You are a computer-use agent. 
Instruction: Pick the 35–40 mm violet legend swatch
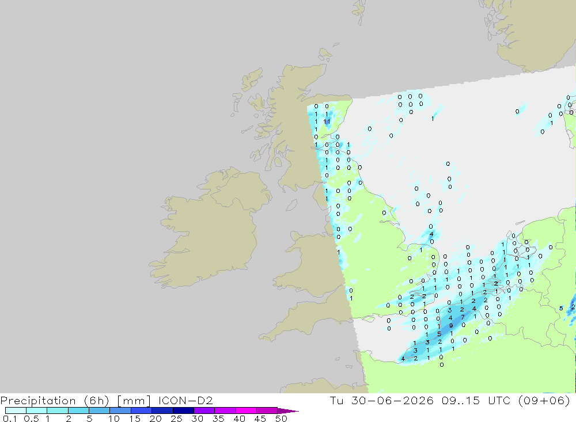click(x=225, y=410)
